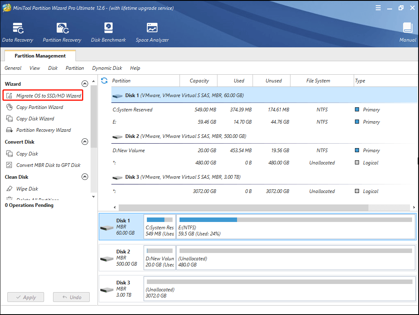Sort by Used column header
419x315 pixels.
235,81
